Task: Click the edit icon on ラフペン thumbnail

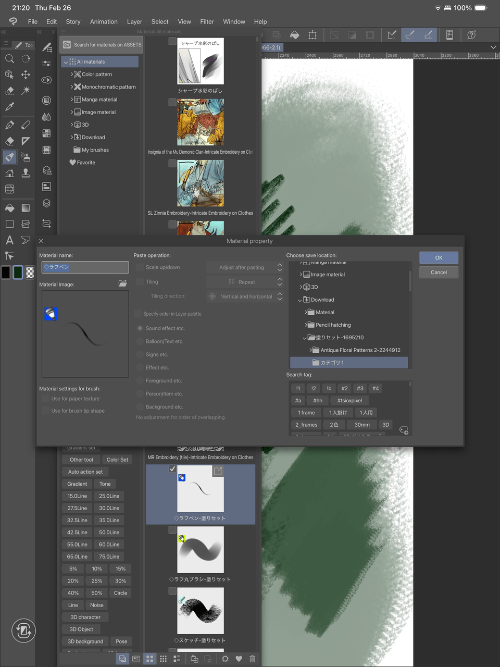Action: (218, 471)
